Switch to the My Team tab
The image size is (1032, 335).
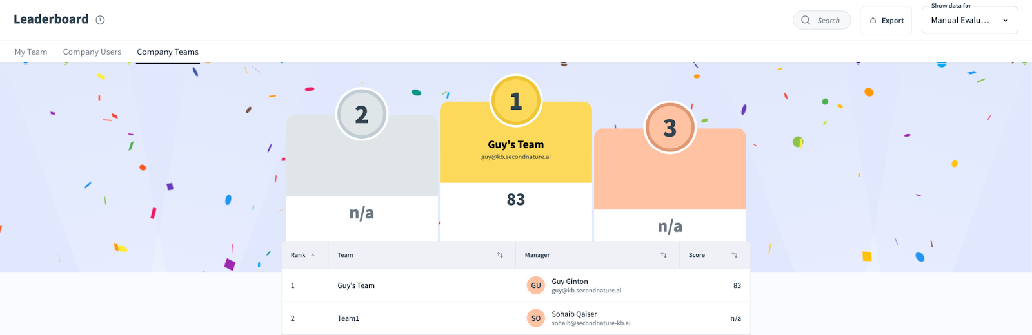31,52
